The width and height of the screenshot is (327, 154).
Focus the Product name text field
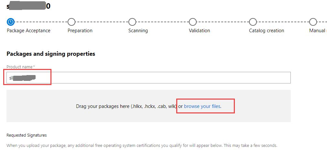point(148,78)
